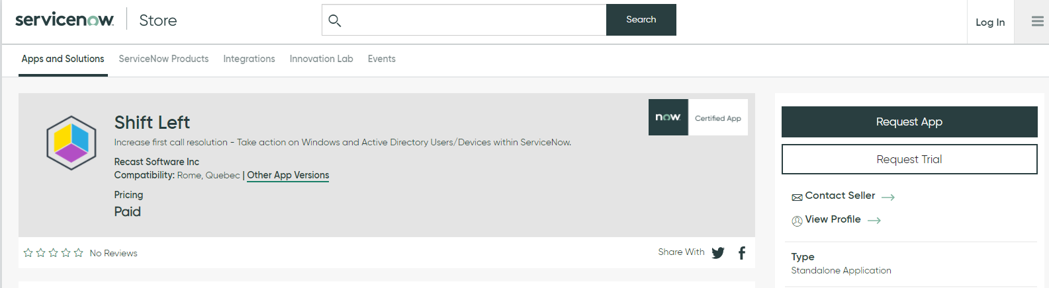Click the Standalone Application type value

[x=841, y=270]
